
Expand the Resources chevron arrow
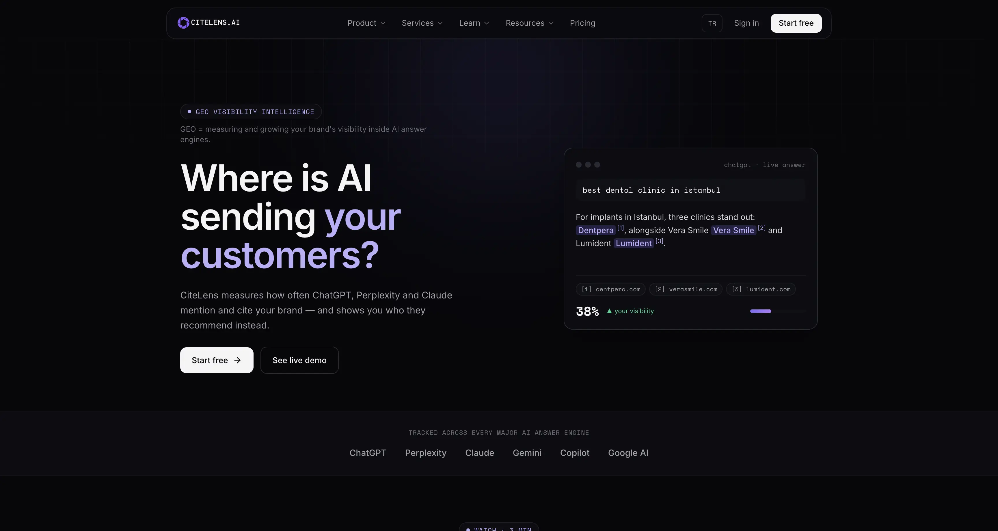coord(551,23)
